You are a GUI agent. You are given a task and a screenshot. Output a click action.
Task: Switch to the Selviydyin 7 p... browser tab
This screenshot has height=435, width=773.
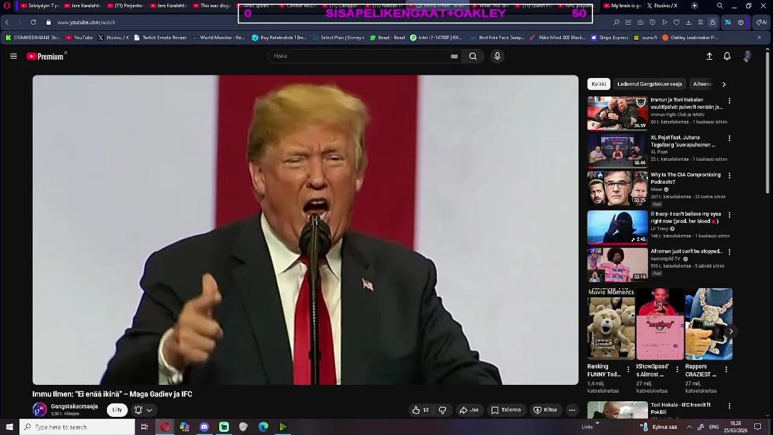[x=41, y=5]
